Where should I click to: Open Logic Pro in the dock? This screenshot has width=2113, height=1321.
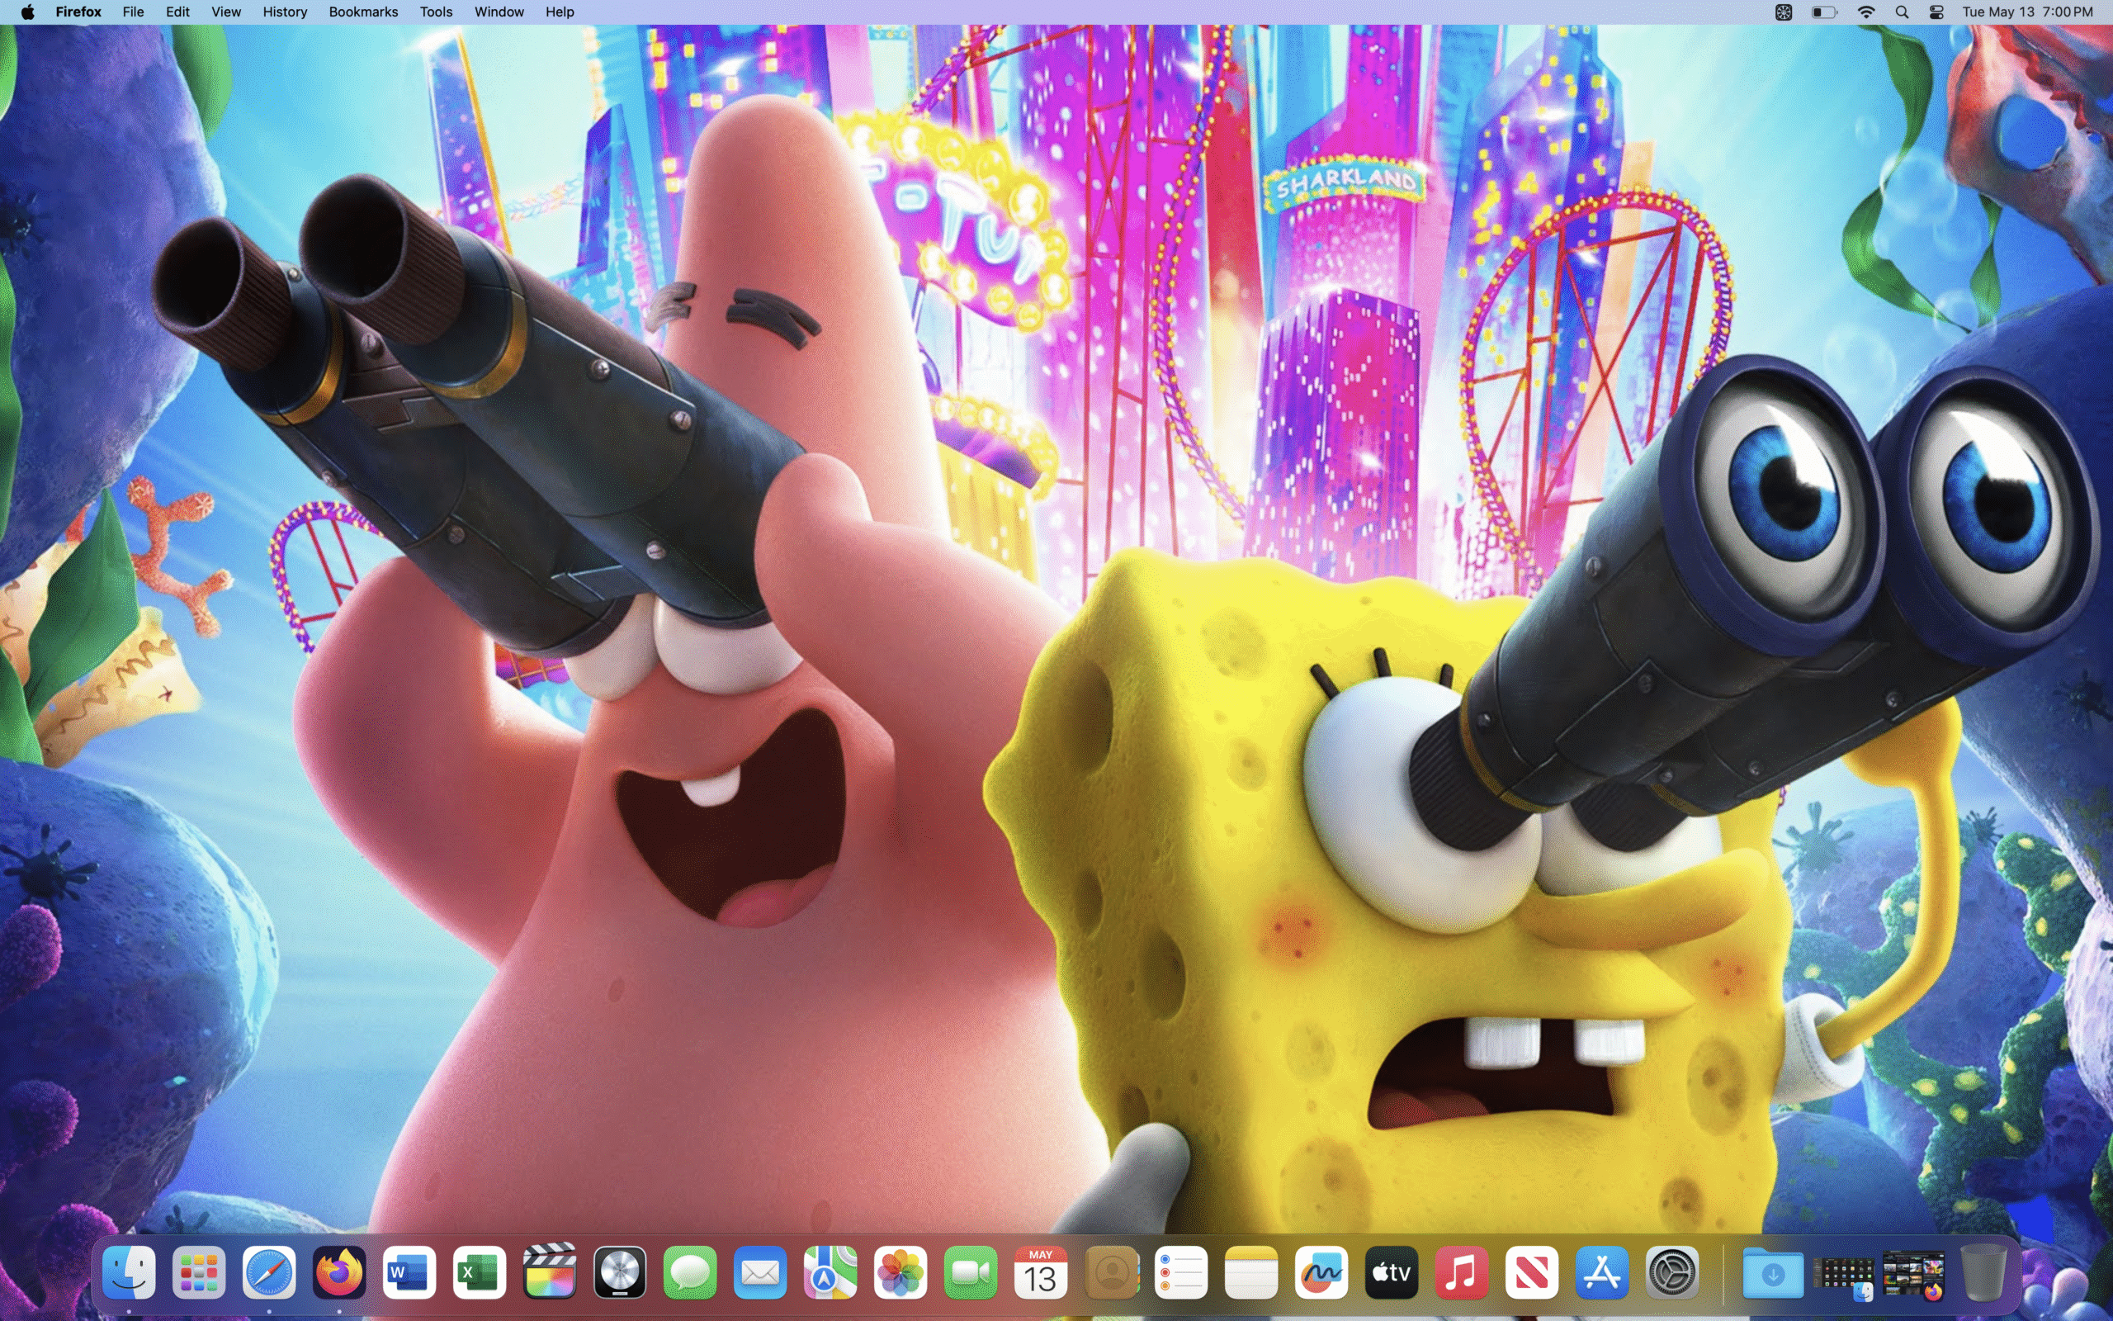(620, 1273)
